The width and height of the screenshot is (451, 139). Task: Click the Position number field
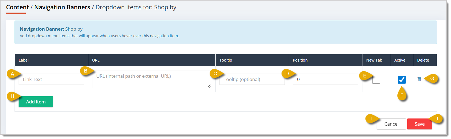(325, 79)
